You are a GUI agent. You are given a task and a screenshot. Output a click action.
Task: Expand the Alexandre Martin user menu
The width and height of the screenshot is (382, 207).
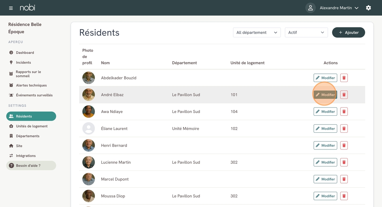tap(339, 8)
